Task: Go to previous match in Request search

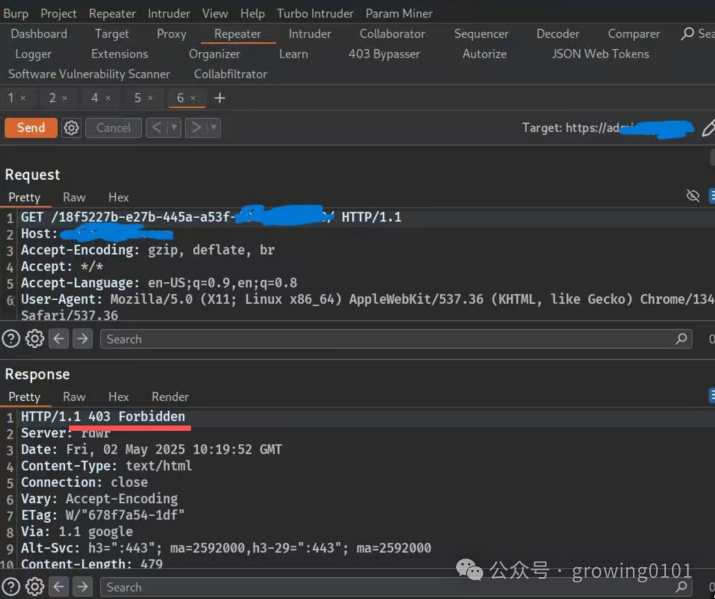Action: tap(60, 339)
